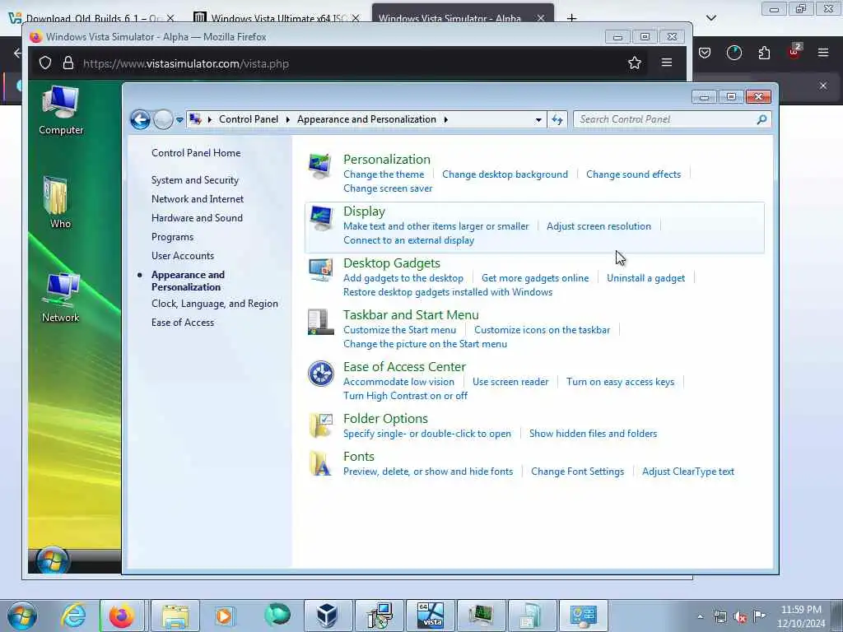The width and height of the screenshot is (843, 632).
Task: Open VirtualBox from the taskbar
Action: coord(327,616)
